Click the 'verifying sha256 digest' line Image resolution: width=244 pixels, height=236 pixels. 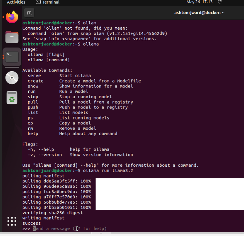point(53,213)
